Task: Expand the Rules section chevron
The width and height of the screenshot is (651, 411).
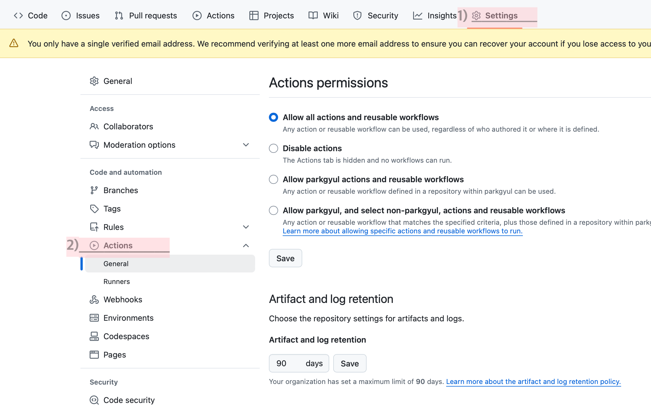Action: [246, 227]
